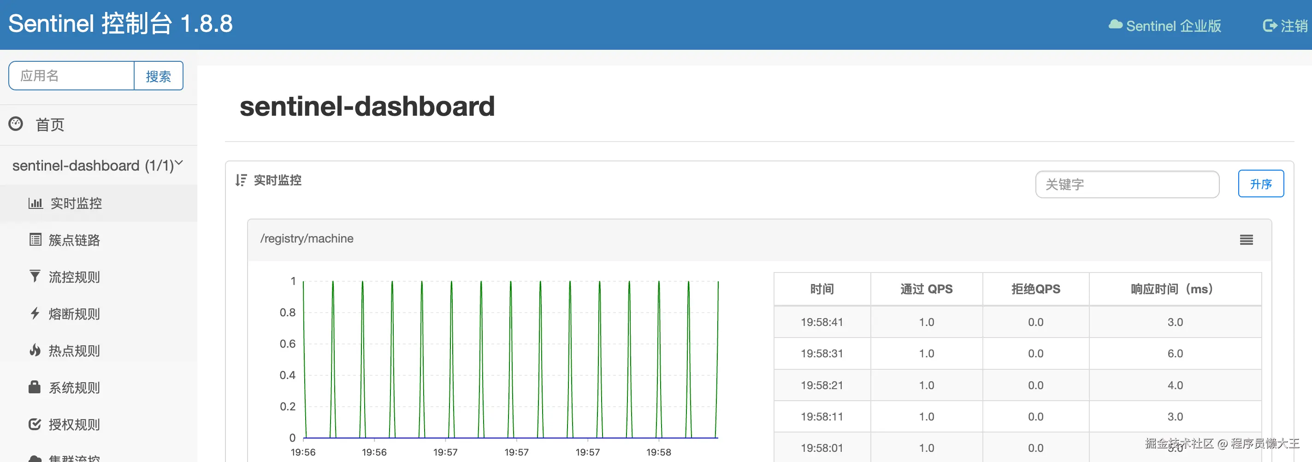The image size is (1312, 462).
Task: Open the hamburger menu on /registry/machine panel
Action: click(x=1246, y=239)
